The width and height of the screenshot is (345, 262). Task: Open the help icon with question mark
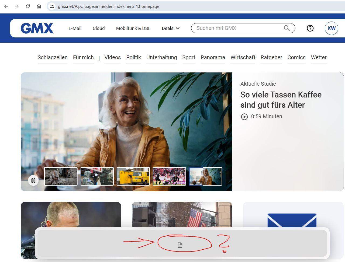coord(310,28)
